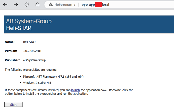This screenshot has height=111, width=174.
Task: Click the Microsoft .NET Framework 4.7.1 prerequisite
Action: coord(53,77)
